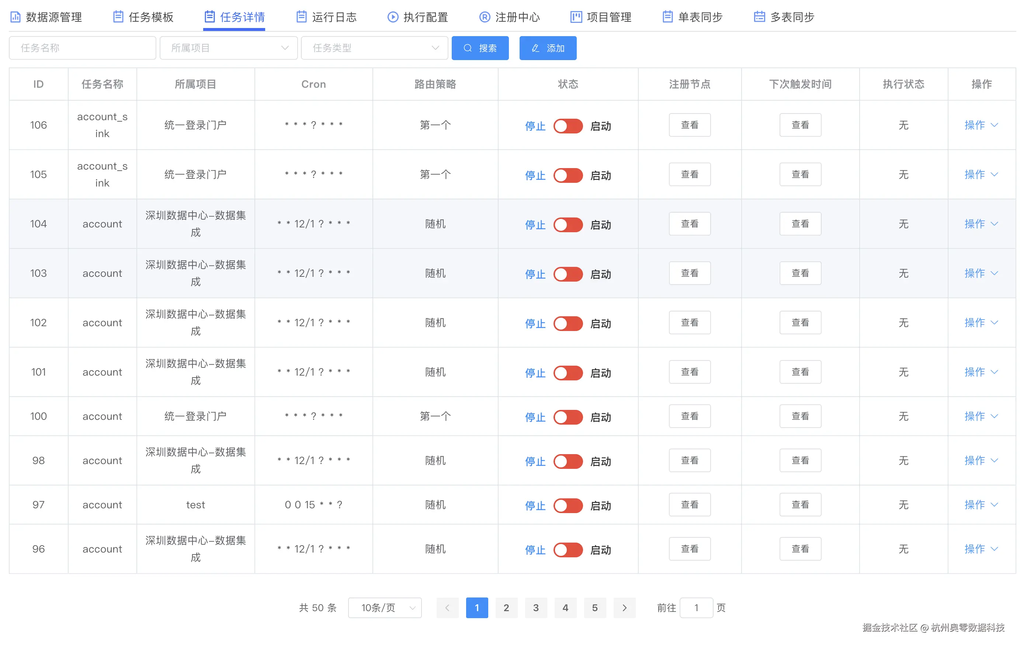Toggle status switch for task 106
Screen dimensions: 1020x648
pyautogui.click(x=568, y=126)
